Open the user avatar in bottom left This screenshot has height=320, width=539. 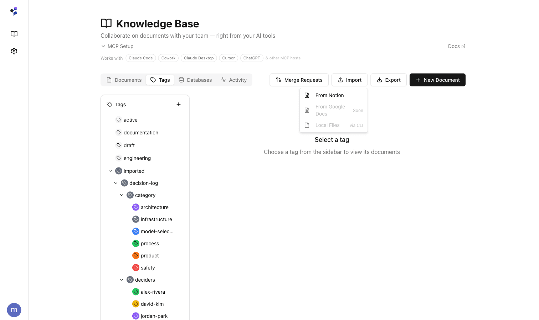14,310
